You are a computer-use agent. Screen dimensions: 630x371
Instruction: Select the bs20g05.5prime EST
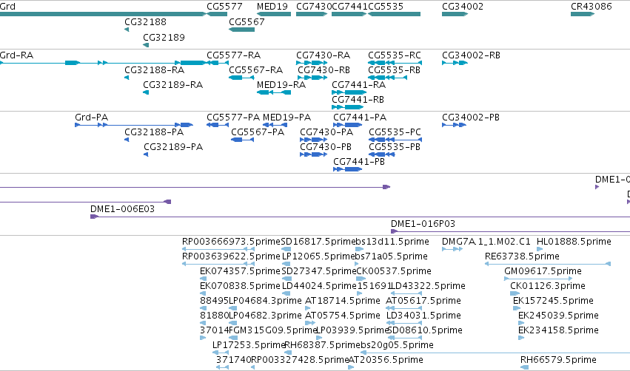coord(495,353)
